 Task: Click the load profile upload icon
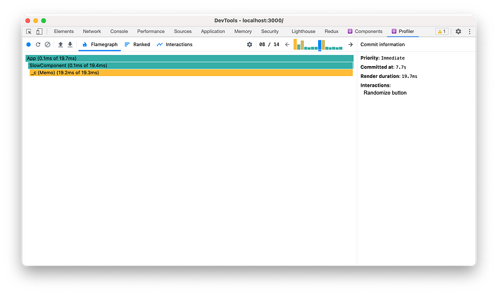point(60,45)
